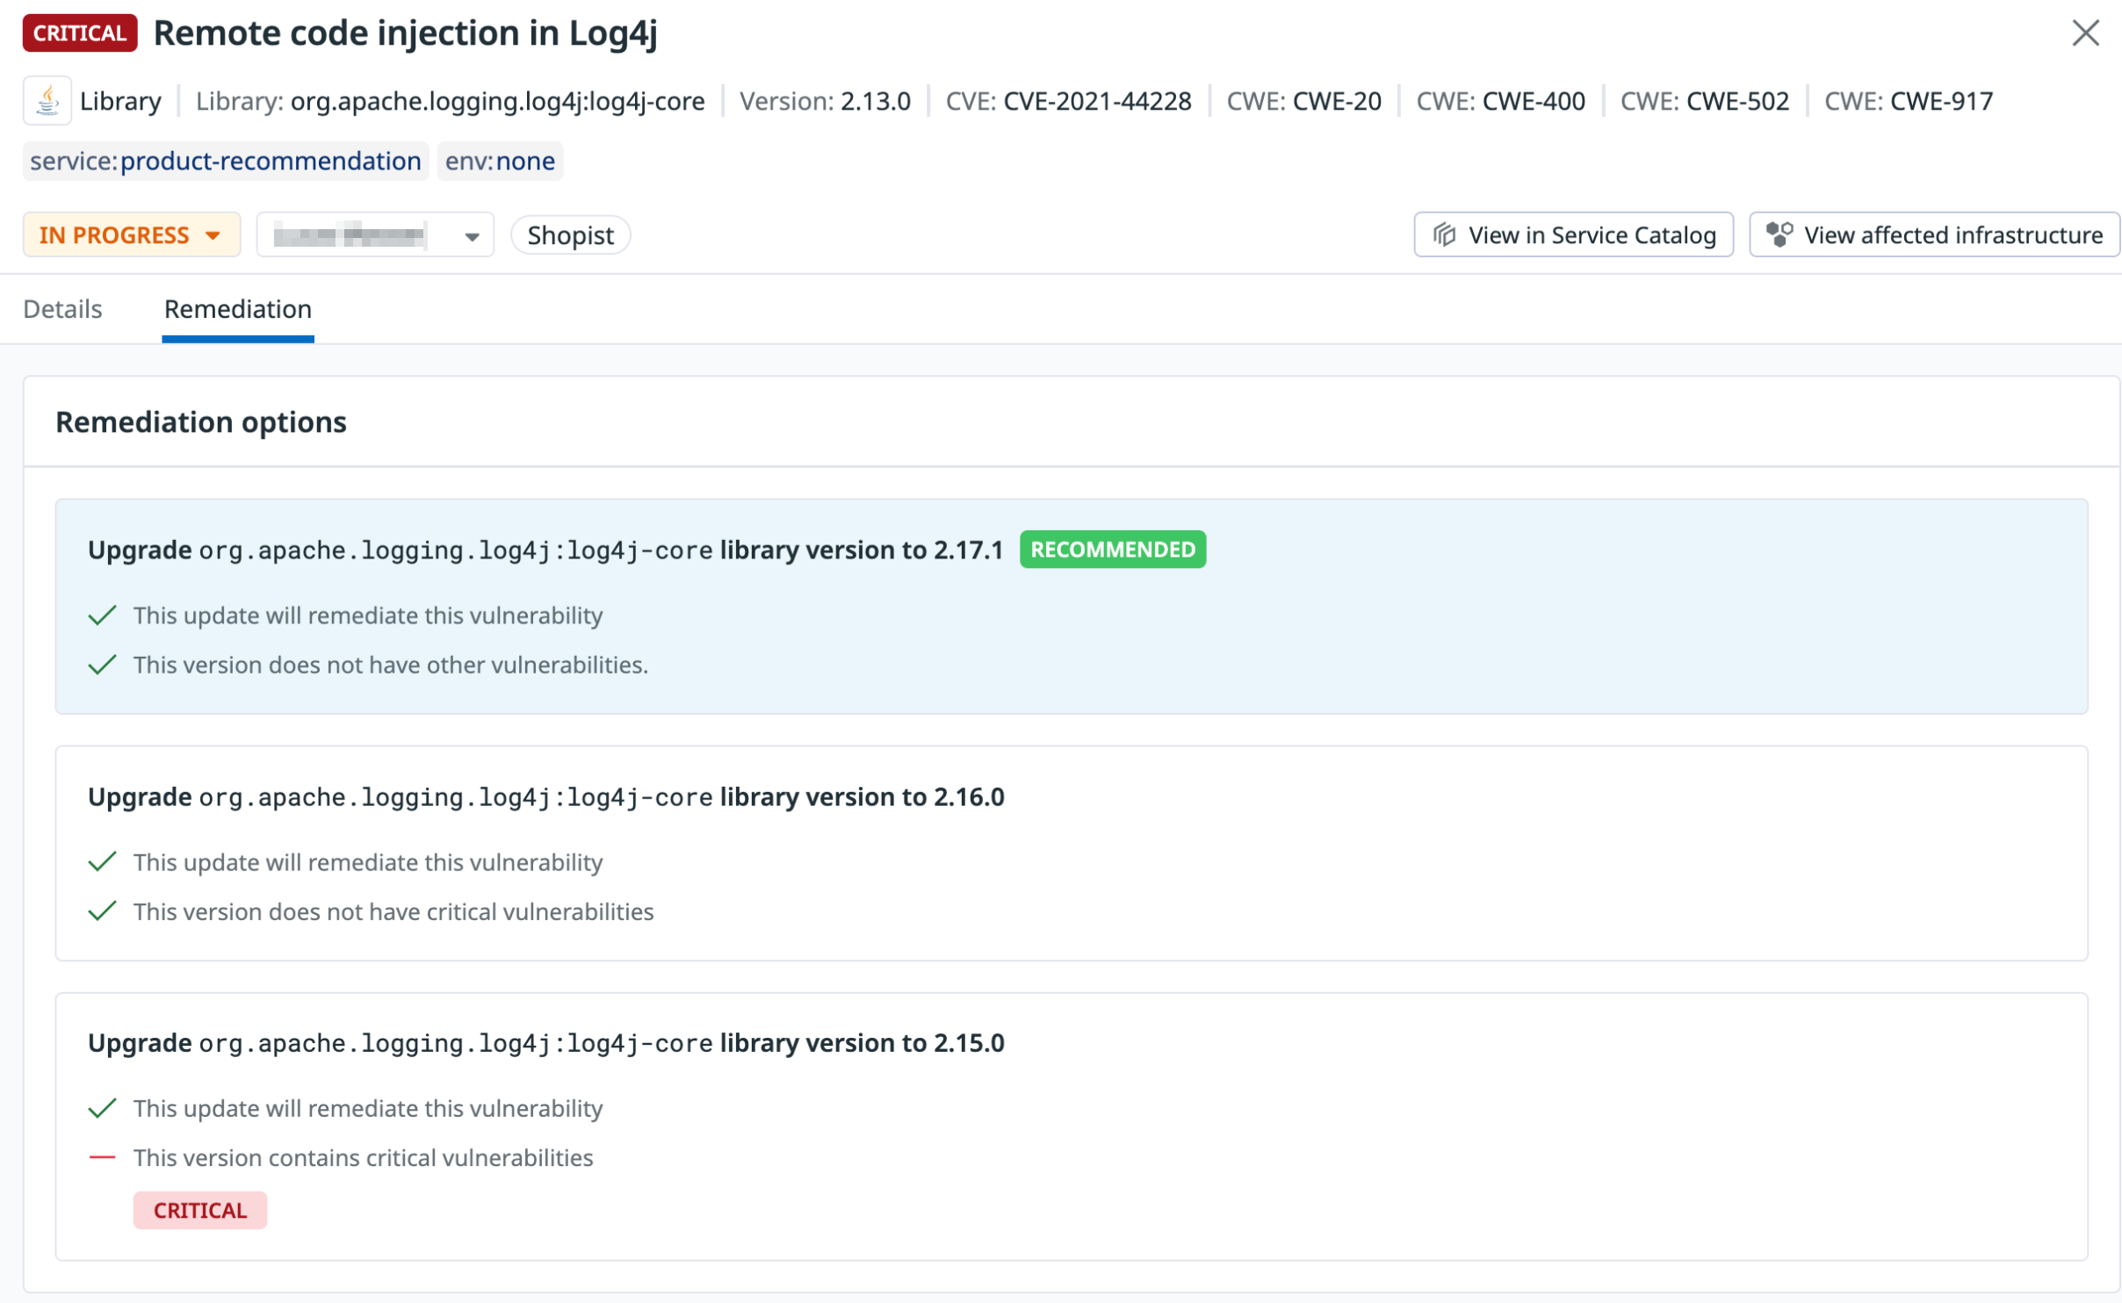Click the orange arrow on IN PROGRESS
Image resolution: width=2122 pixels, height=1303 pixels.
point(213,235)
